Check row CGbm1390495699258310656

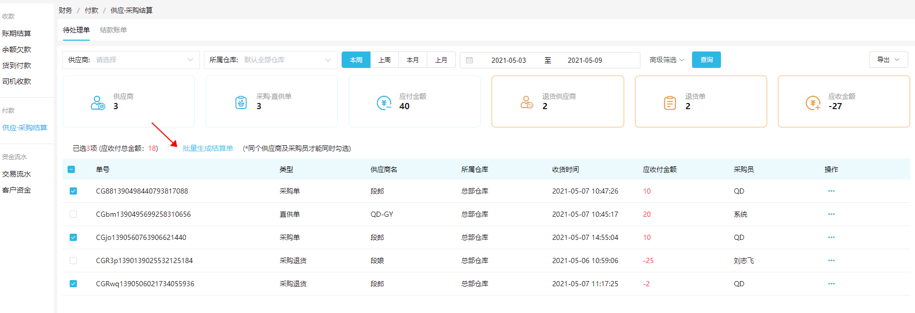pyautogui.click(x=73, y=214)
